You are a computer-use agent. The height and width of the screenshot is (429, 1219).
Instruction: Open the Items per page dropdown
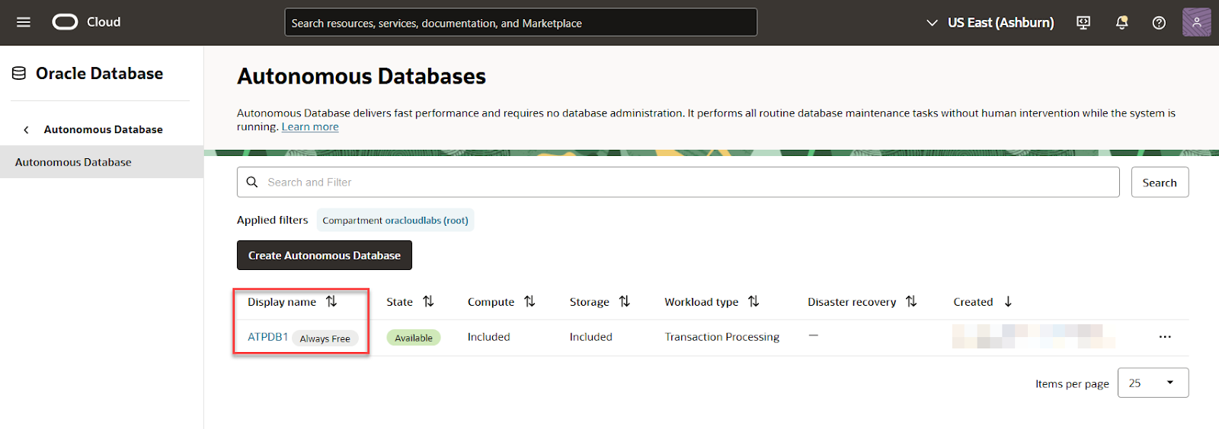coord(1153,383)
